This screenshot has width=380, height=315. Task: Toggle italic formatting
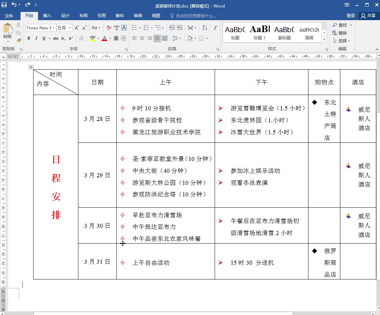[36, 38]
